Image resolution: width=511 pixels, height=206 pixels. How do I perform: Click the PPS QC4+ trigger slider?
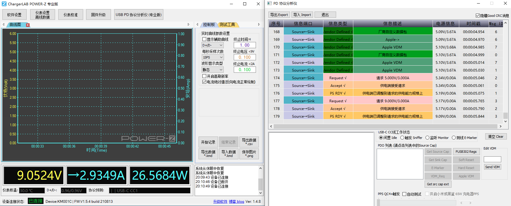(x=378, y=202)
